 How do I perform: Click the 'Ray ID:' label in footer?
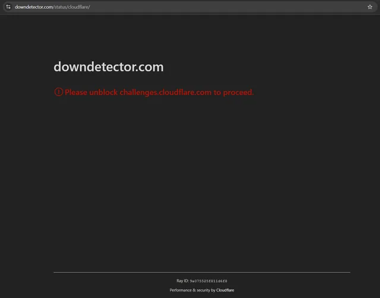(x=182, y=281)
